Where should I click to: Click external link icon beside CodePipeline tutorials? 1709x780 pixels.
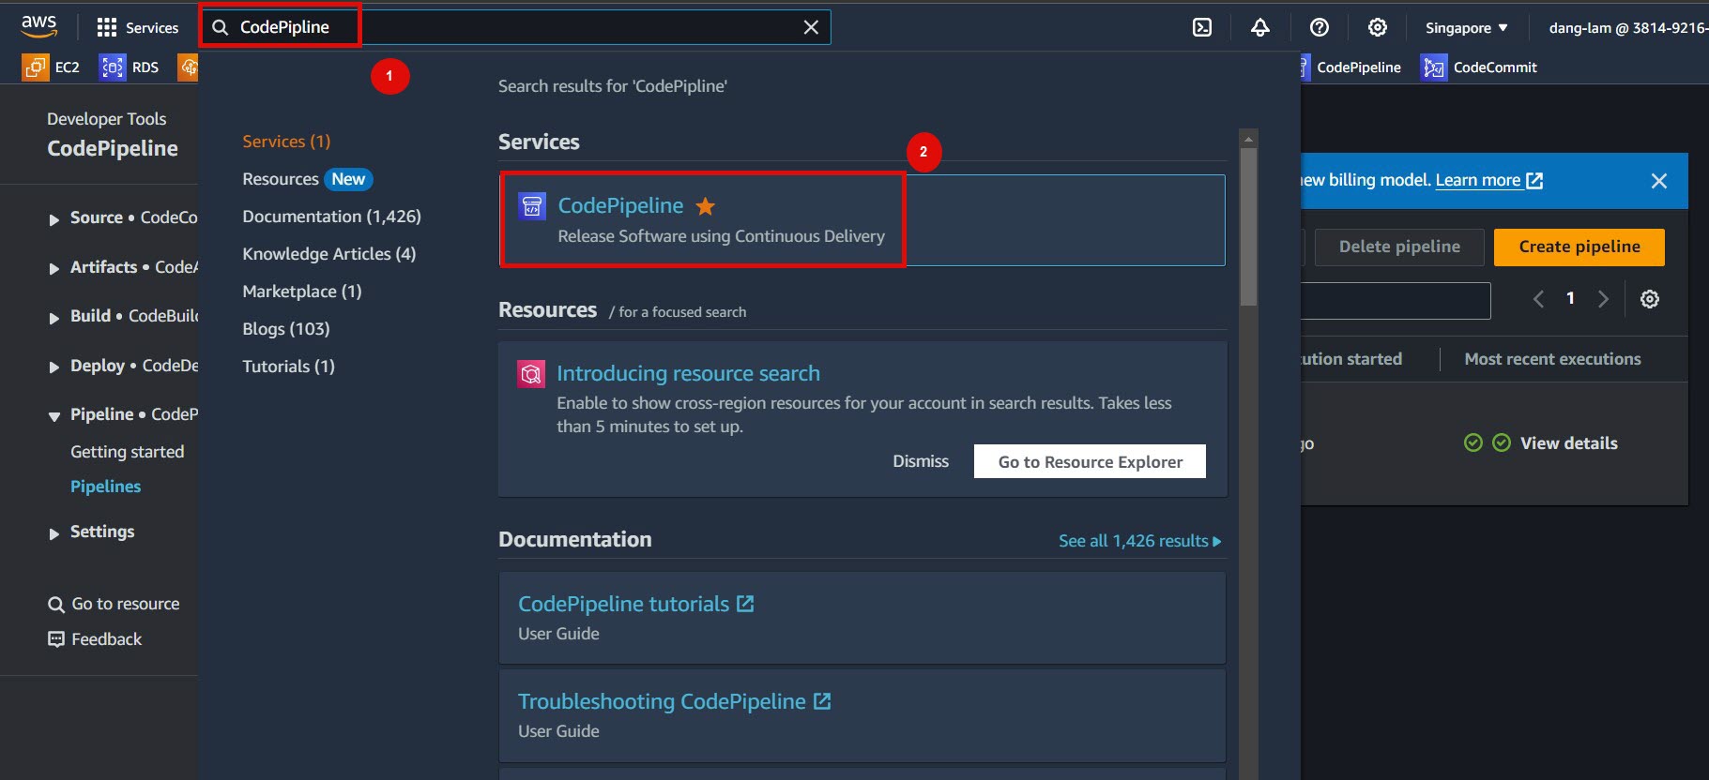coord(745,604)
